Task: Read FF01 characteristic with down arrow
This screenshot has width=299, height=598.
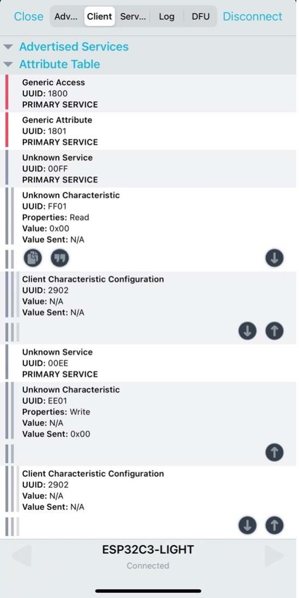Action: tap(275, 258)
